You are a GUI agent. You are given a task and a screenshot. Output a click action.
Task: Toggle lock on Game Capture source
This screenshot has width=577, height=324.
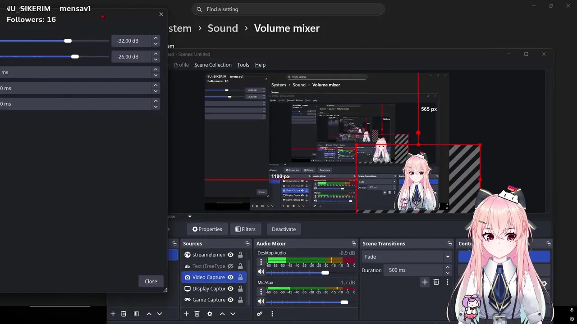[x=240, y=300]
